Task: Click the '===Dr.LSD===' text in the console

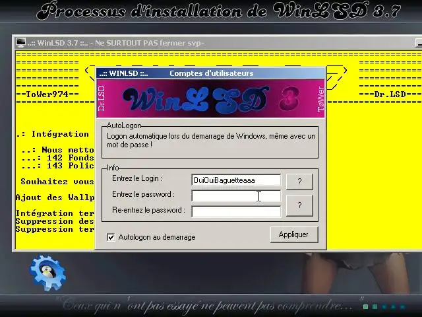Action: 390,94
